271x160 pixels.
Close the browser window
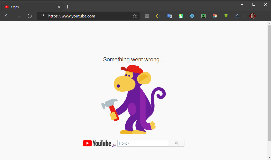(x=265, y=4)
